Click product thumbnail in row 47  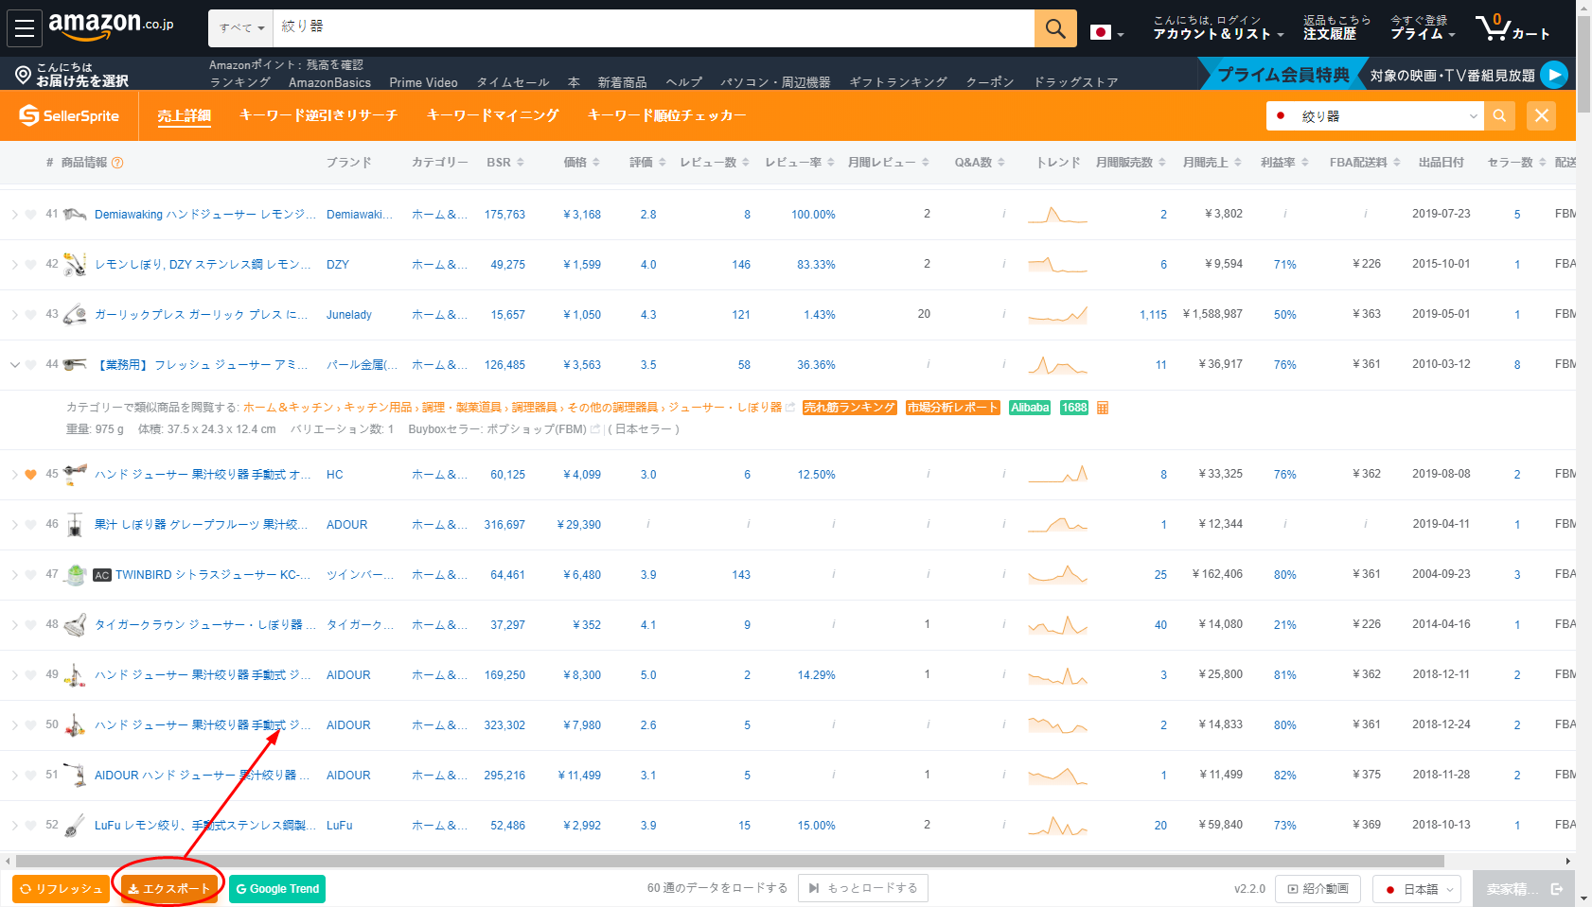point(75,574)
